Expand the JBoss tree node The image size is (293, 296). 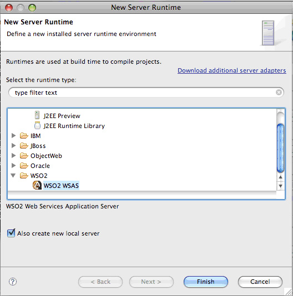pyautogui.click(x=13, y=145)
